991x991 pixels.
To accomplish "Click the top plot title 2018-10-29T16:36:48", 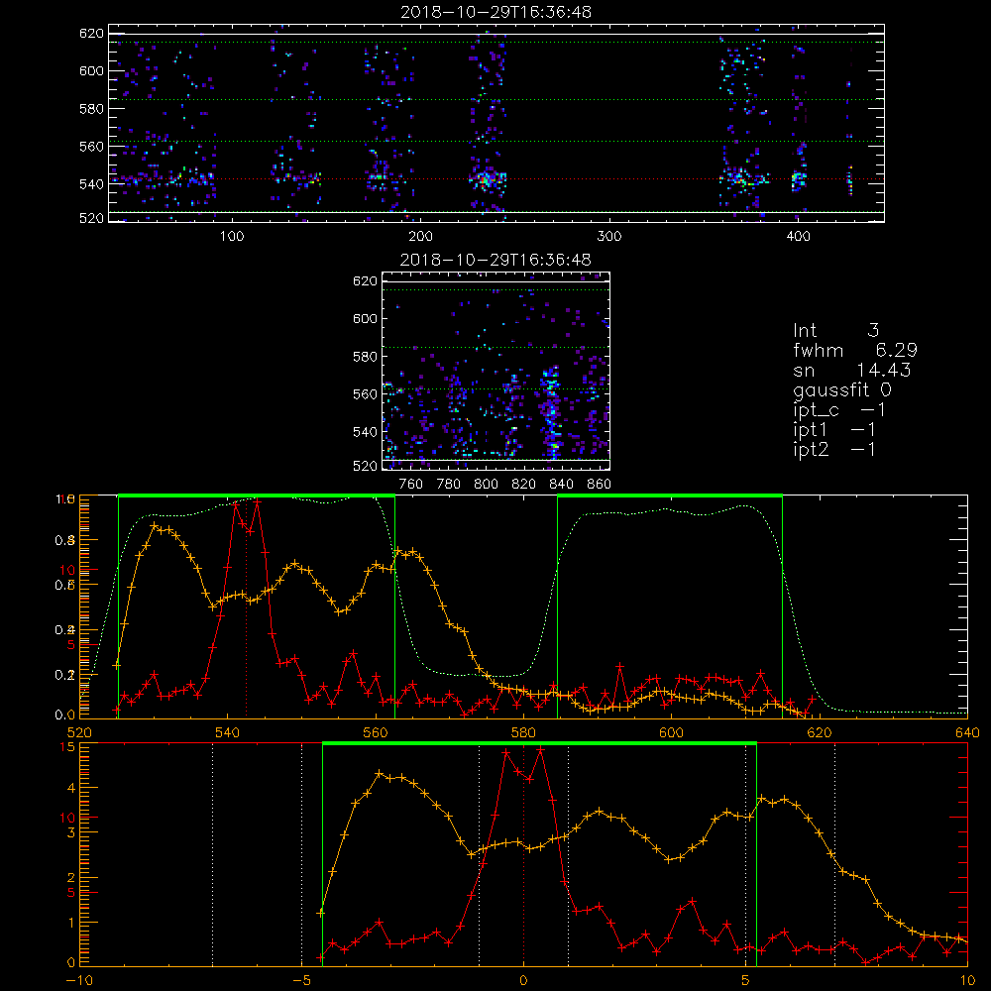I will pos(495,12).
